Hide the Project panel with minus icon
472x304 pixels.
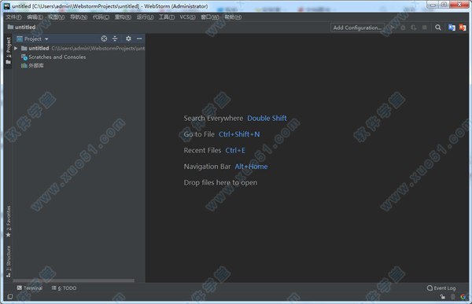[x=139, y=38]
